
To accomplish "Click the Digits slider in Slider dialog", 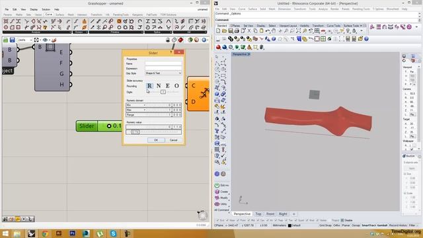I will [x=163, y=92].
